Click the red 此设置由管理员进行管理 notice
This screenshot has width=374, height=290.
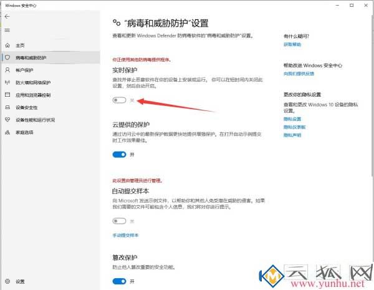tap(138, 181)
